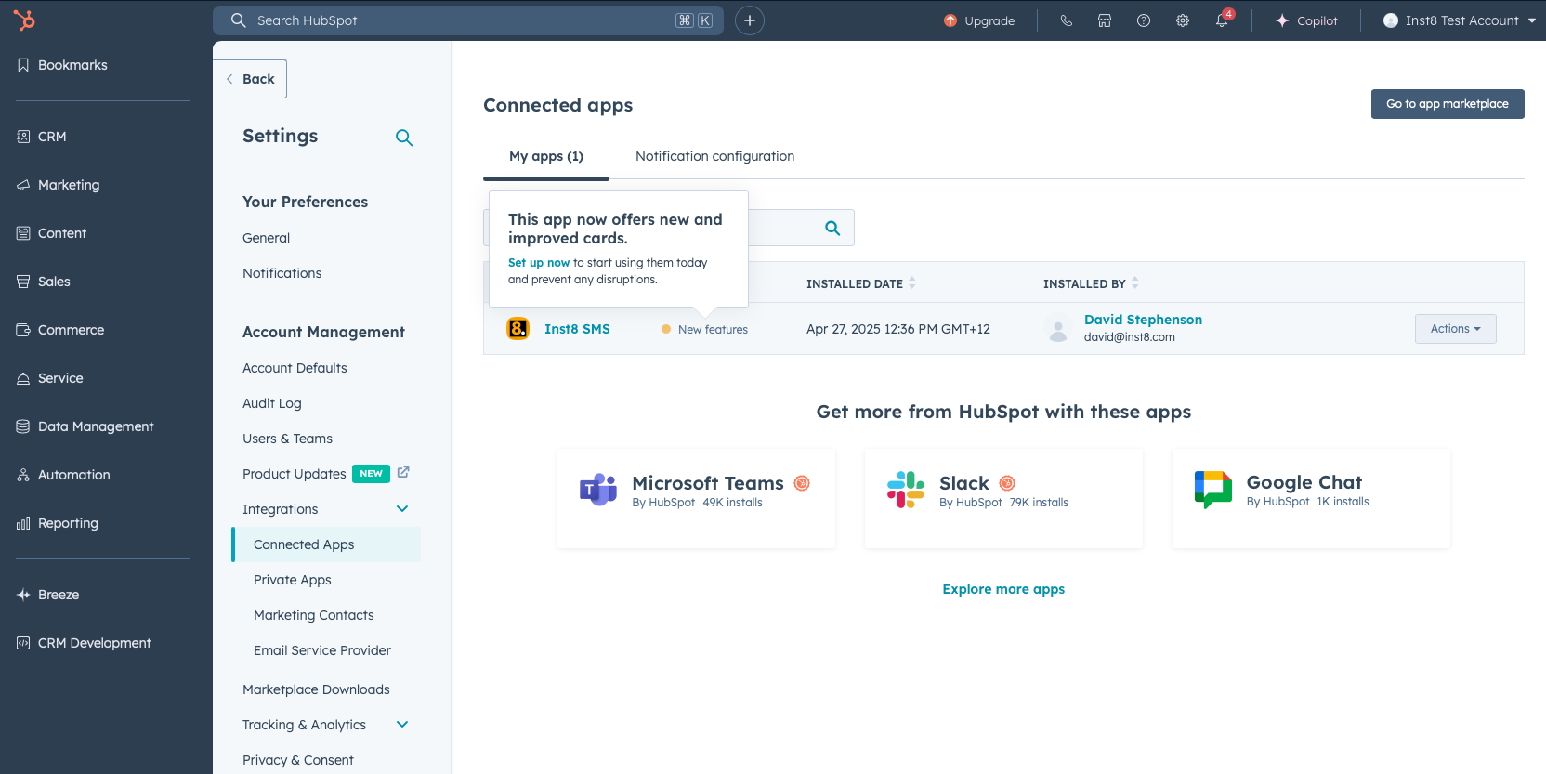This screenshot has height=774, width=1546.
Task: Click the settings search magnifier icon
Action: click(404, 138)
